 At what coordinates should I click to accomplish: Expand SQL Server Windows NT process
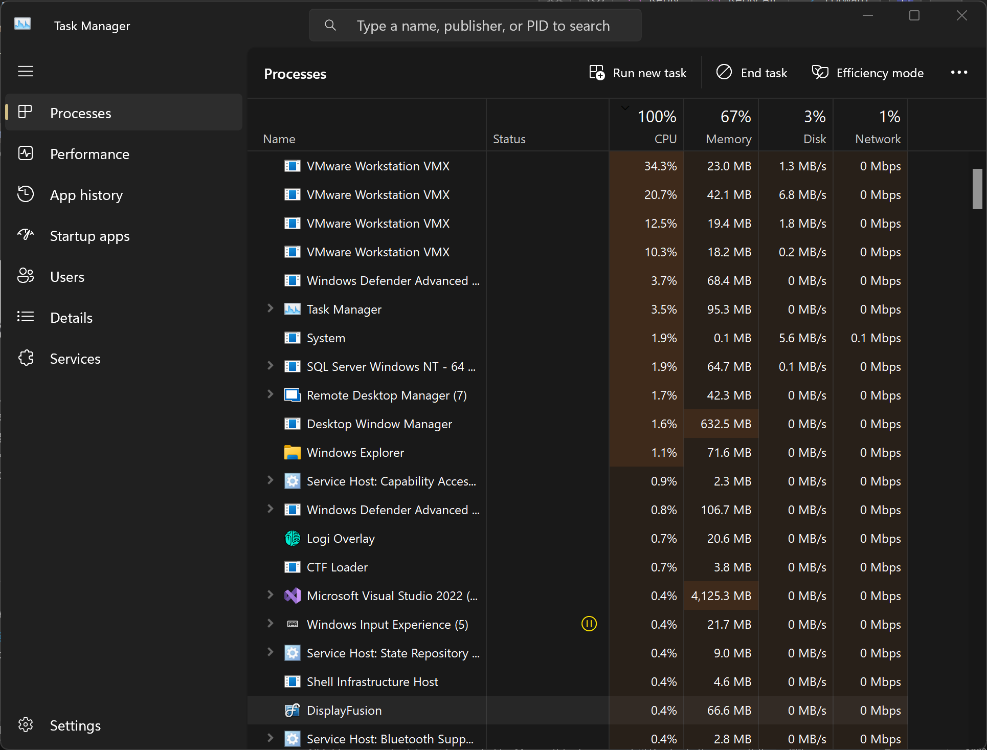tap(270, 366)
